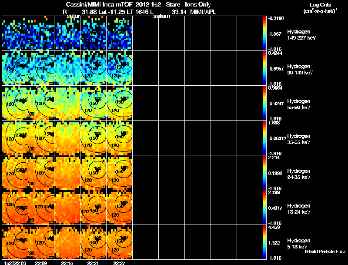Click the '22:09' time label

(x=41, y=263)
